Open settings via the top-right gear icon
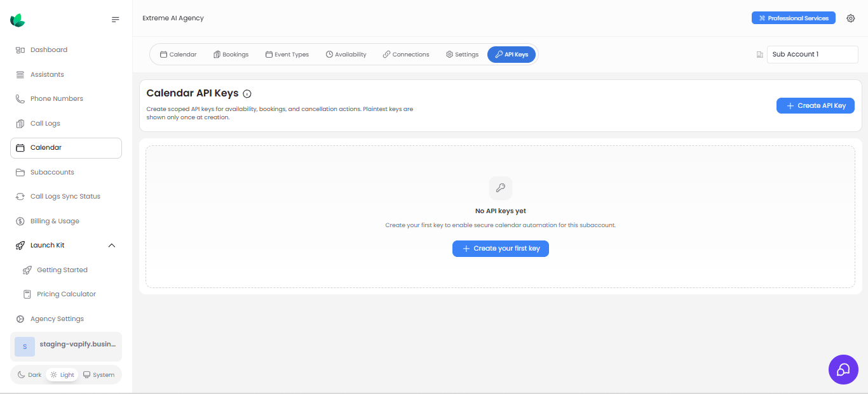The image size is (868, 394). pos(851,18)
